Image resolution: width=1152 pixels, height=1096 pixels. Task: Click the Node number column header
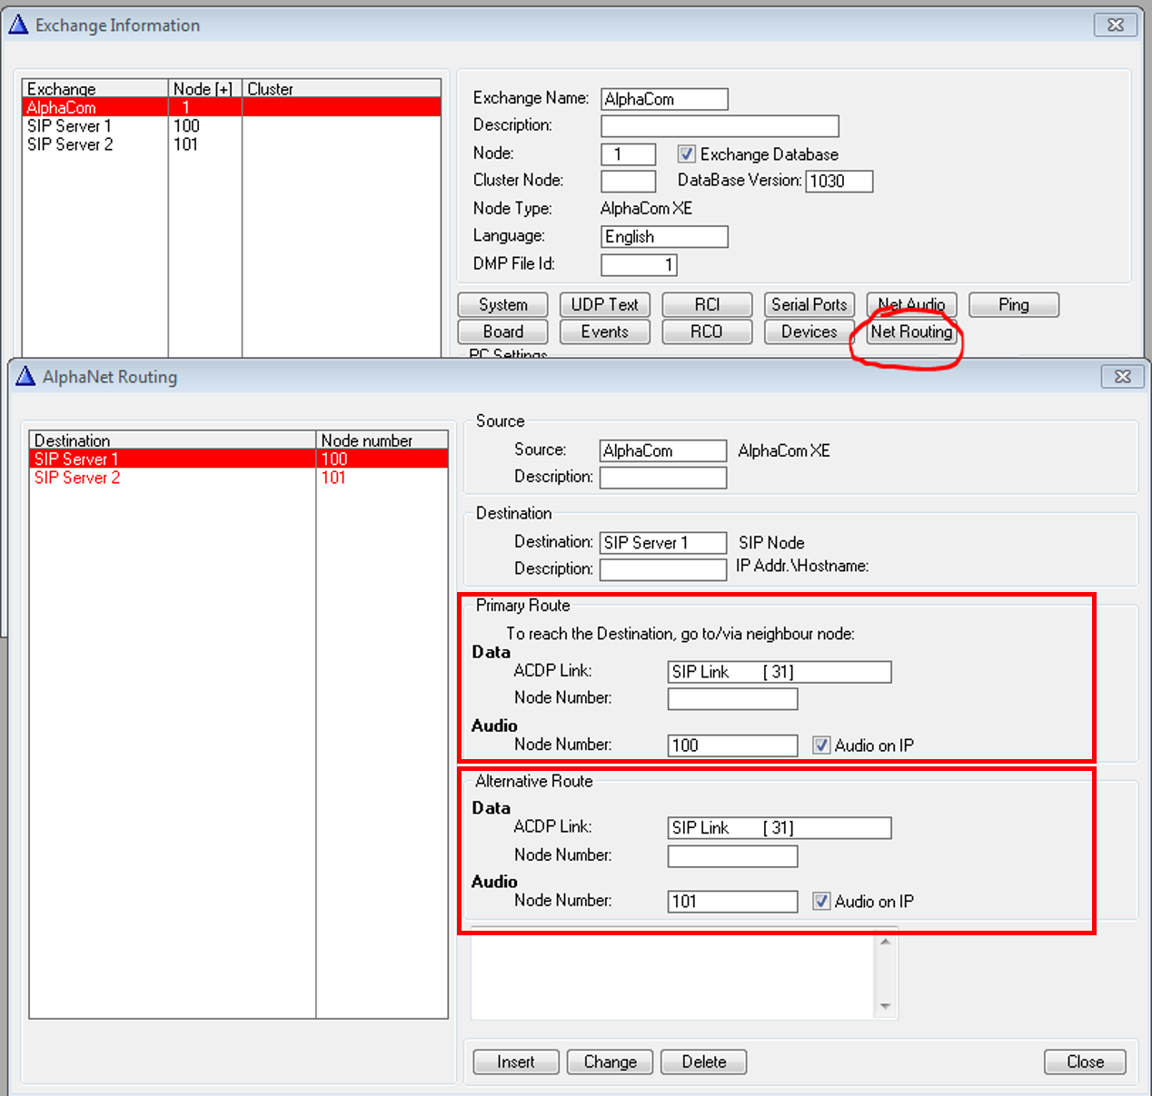[382, 440]
